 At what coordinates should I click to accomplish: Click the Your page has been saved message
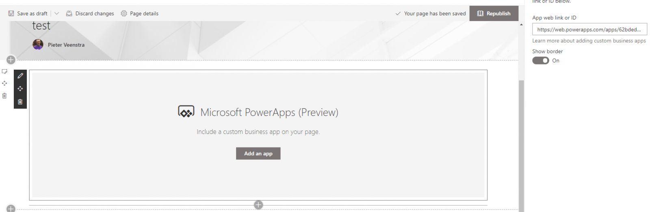click(x=431, y=13)
